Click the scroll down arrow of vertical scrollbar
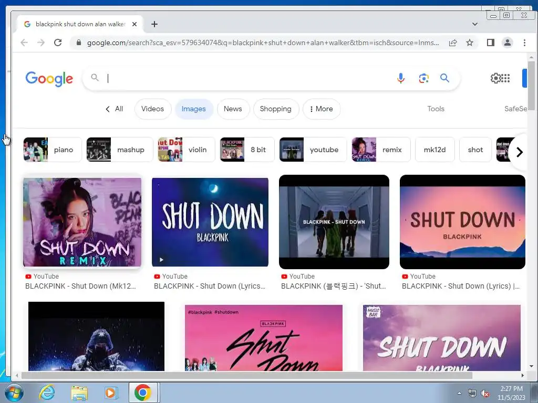Screen dimensions: 538x403 coord(531,366)
